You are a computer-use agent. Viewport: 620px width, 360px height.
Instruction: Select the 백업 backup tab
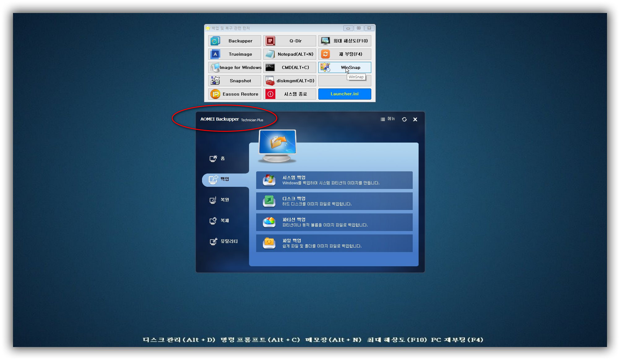coord(226,180)
